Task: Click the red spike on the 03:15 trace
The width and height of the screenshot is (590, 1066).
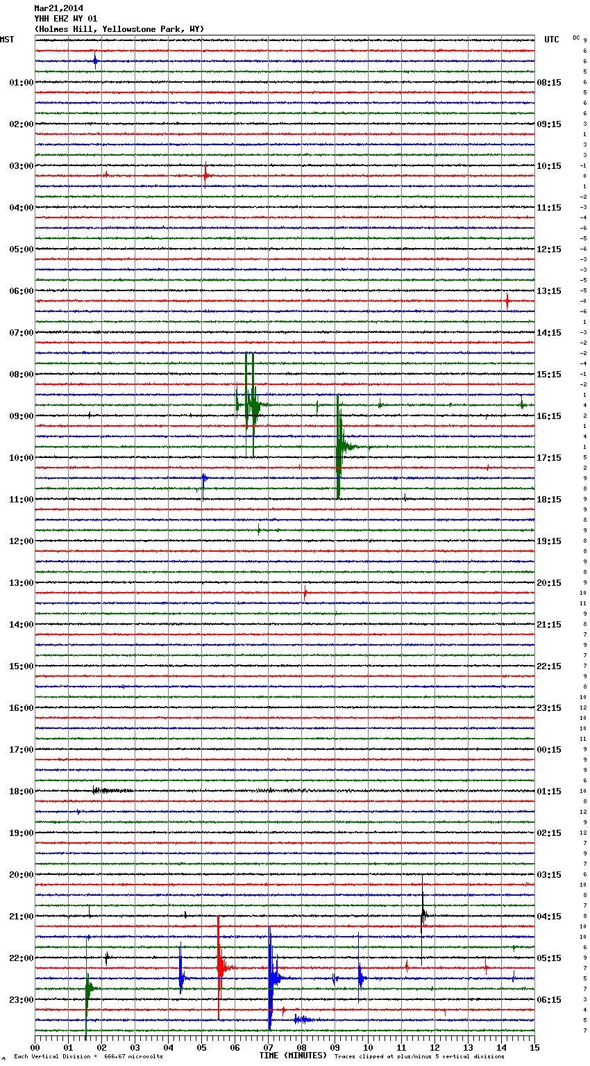Action: tap(205, 176)
